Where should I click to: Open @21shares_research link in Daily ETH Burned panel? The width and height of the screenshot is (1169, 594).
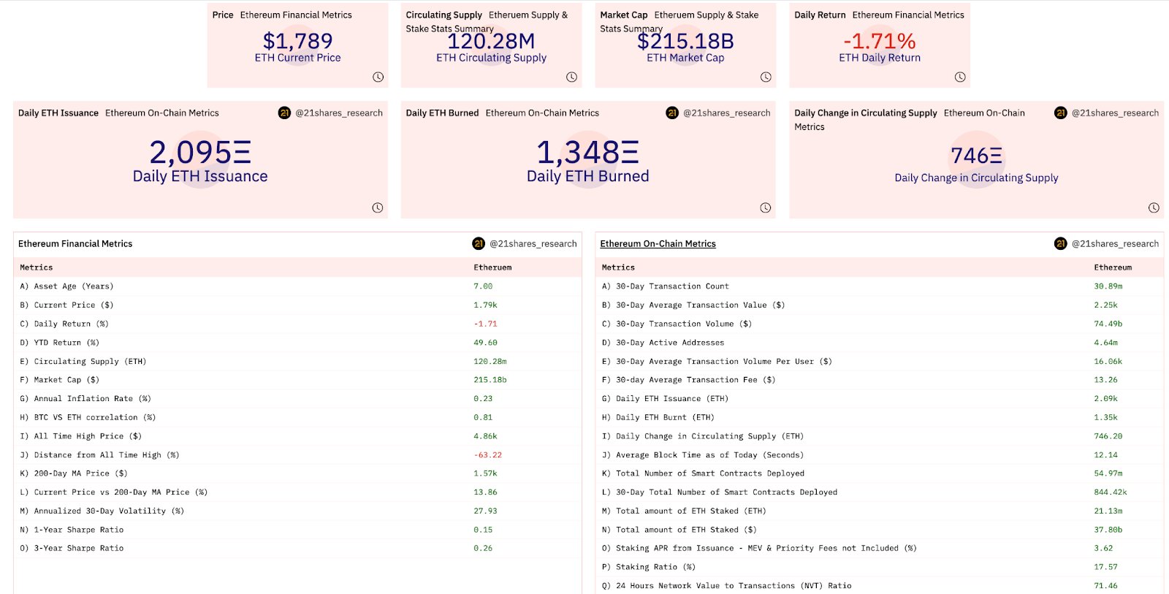coord(726,113)
